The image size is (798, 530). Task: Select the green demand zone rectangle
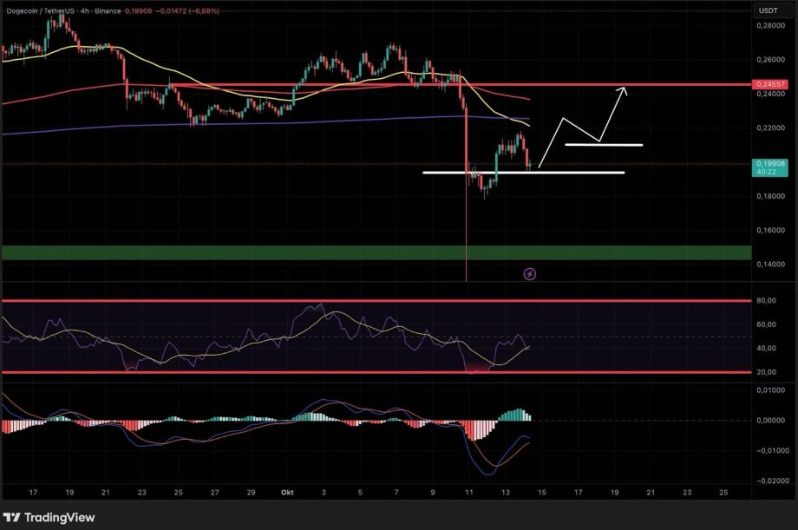[x=347, y=252]
